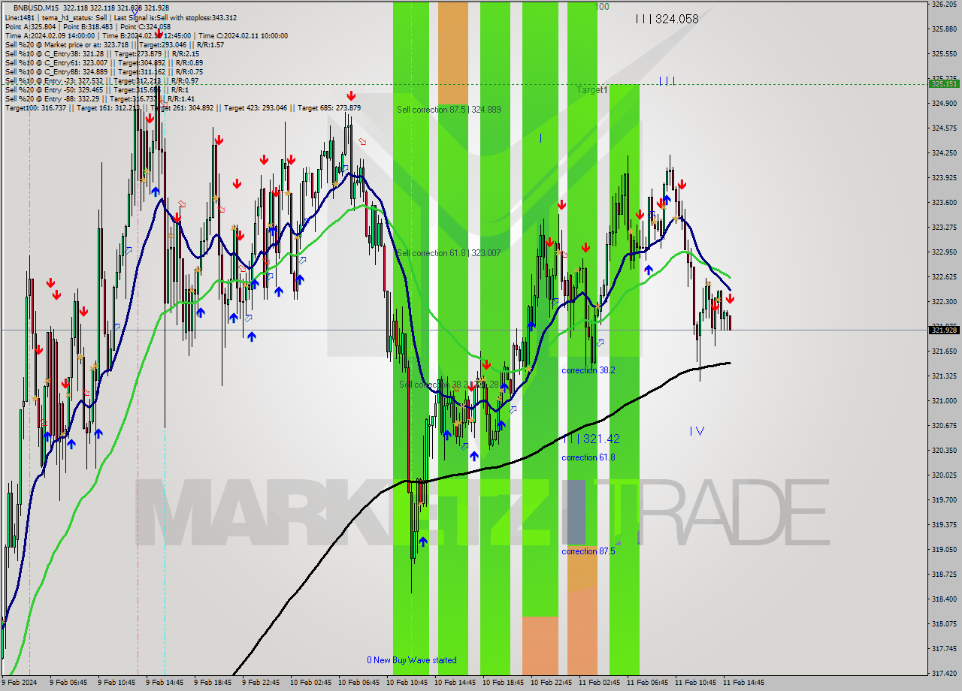The height and width of the screenshot is (691, 962).
Task: Click the '11 Feb 02:45' time axis label
Action: [600, 683]
